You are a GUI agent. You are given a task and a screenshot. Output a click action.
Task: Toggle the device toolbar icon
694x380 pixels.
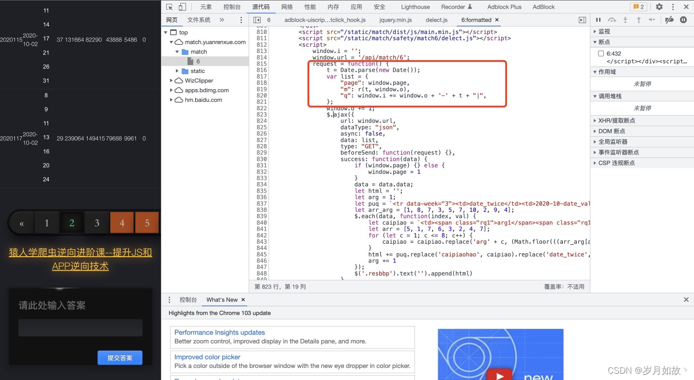pyautogui.click(x=182, y=7)
